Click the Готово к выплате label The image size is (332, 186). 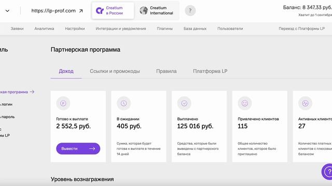coord(72,119)
